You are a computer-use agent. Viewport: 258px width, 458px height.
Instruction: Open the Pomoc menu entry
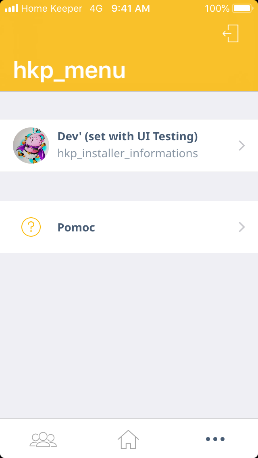[76, 227]
